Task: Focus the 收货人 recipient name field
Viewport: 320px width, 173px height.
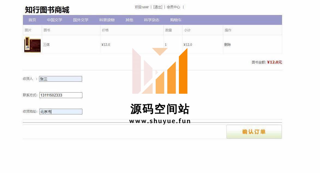Action: point(61,79)
